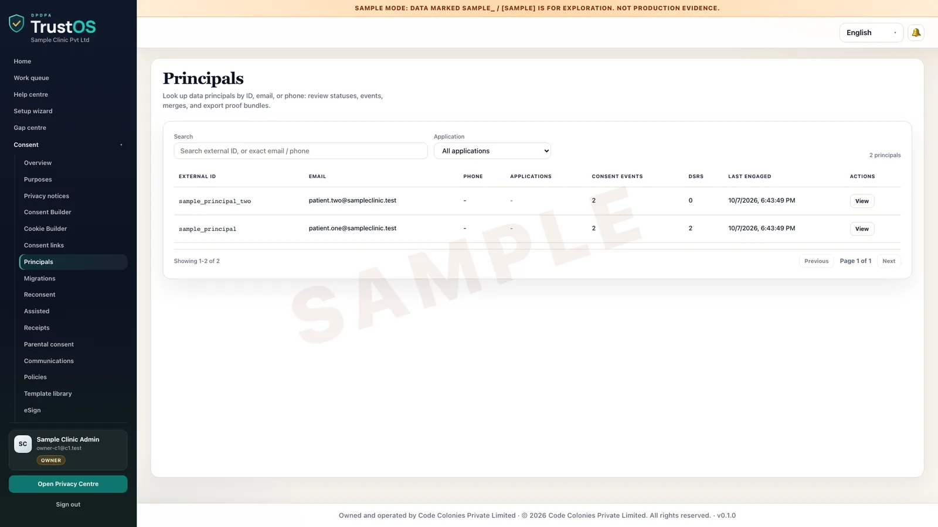The width and height of the screenshot is (938, 527).
Task: Open Home in the sidebar
Action: [x=22, y=61]
